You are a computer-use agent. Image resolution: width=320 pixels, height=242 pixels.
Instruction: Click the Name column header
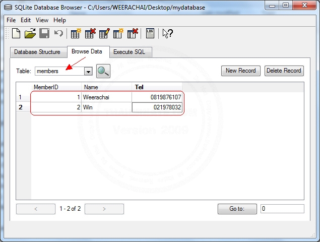[x=106, y=87]
